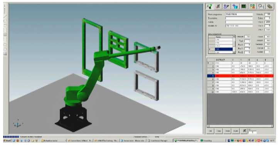Viewport: 280px width, 146px height.
Task: Open the yellow gears settings tab icon
Action: pos(270,7)
